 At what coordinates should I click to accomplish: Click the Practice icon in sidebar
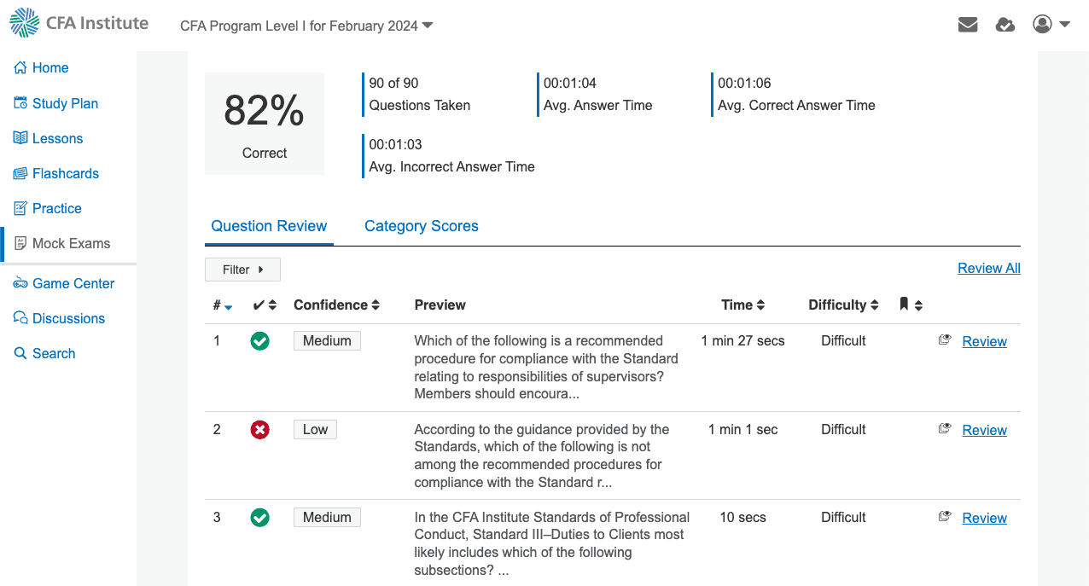coord(20,208)
